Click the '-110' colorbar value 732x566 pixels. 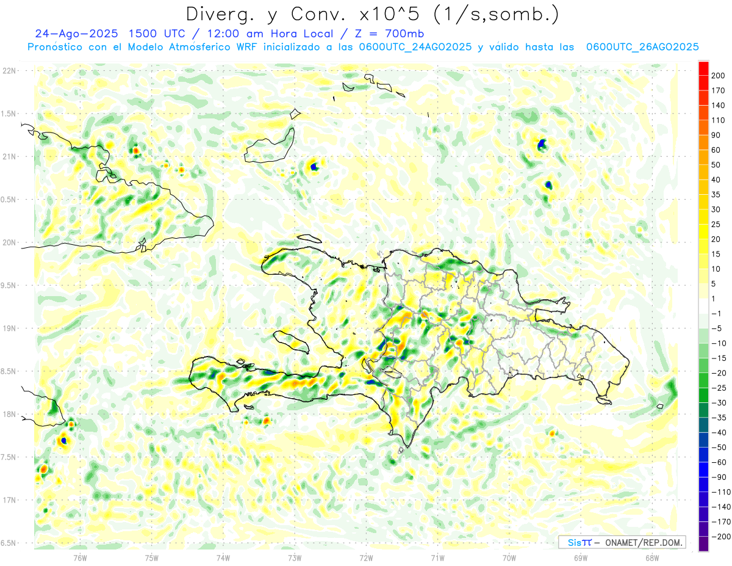[720, 492]
